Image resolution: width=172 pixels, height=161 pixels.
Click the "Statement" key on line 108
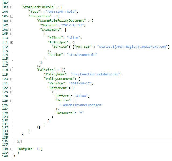[x=51, y=30]
